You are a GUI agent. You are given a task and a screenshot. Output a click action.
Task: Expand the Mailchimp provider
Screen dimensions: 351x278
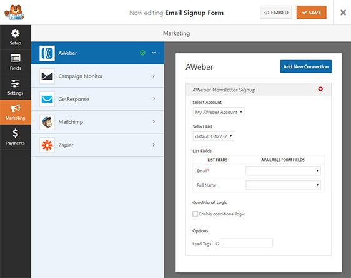click(x=154, y=122)
